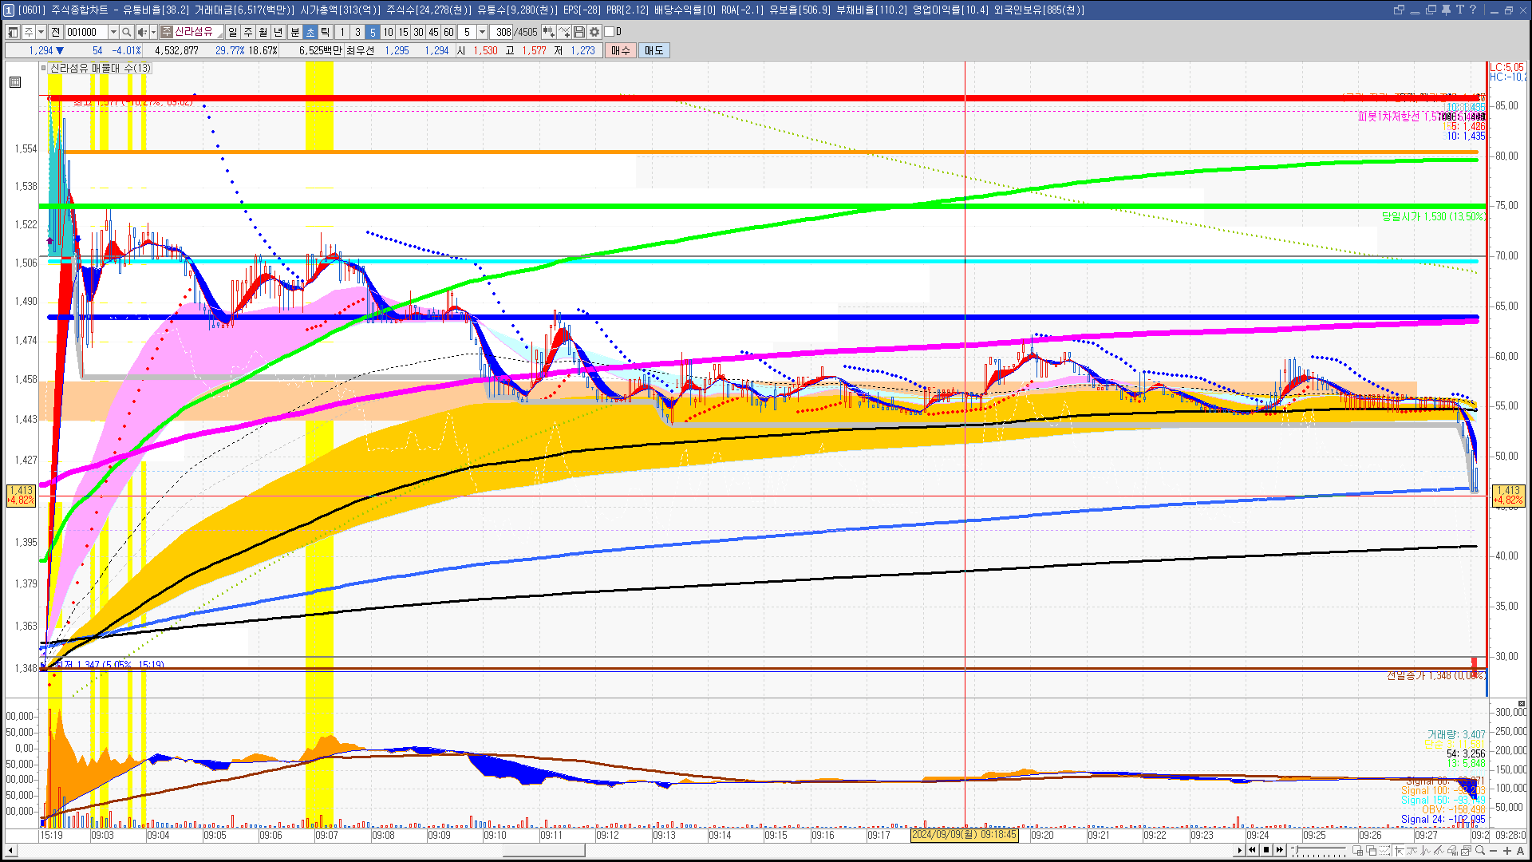Image resolution: width=1532 pixels, height=862 pixels.
Task: Select the 10 interval tab
Action: 388,32
